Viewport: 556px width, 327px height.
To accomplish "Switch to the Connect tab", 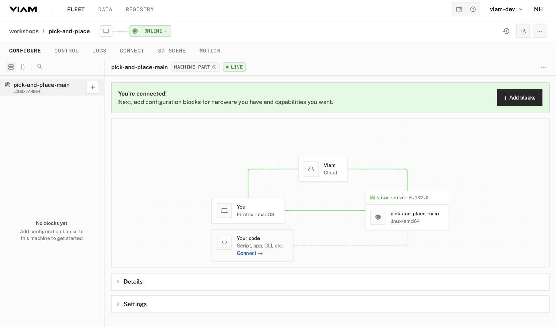I will pos(132,51).
